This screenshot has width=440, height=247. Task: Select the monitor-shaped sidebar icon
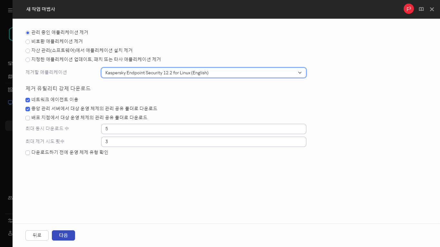pos(9,102)
